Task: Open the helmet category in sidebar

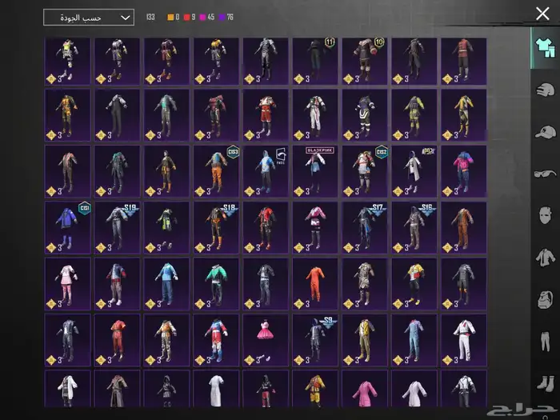Action: click(545, 89)
